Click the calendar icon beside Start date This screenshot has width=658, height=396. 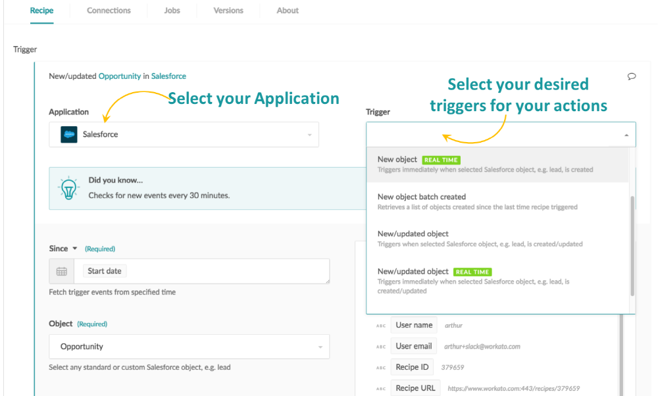coord(62,271)
